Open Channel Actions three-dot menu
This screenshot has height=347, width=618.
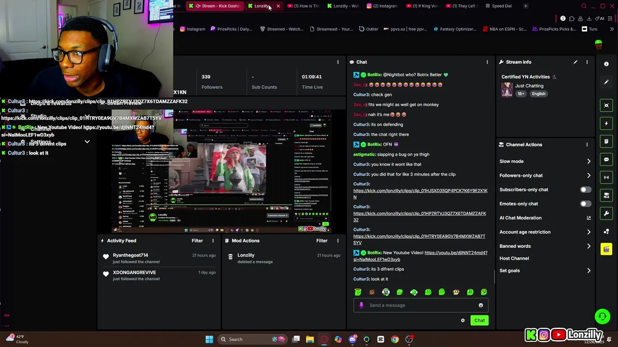coord(587,145)
